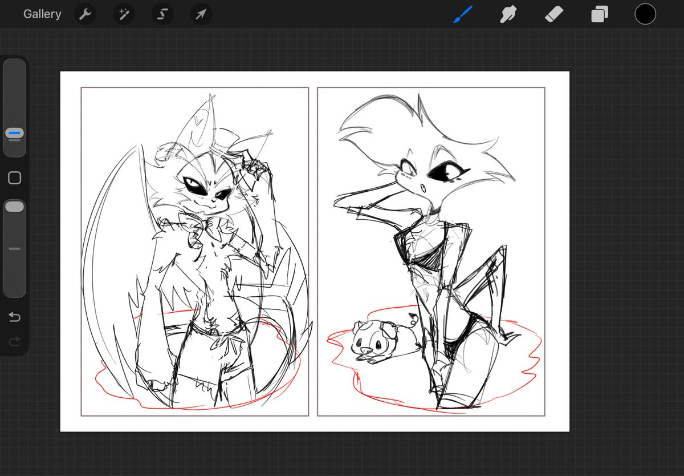Select the Smudge tool
The width and height of the screenshot is (684, 476).
click(x=508, y=14)
